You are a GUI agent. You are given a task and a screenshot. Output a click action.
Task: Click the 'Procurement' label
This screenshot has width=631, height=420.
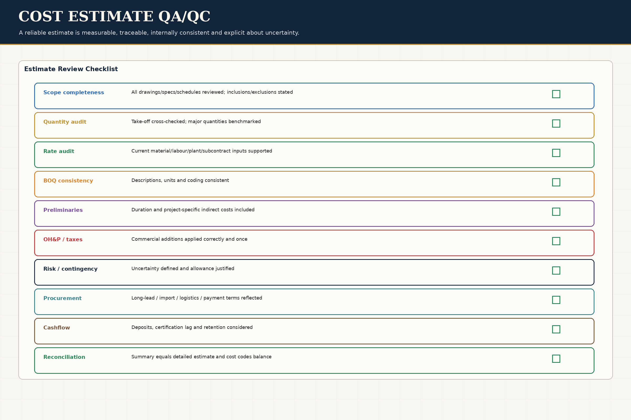coord(62,298)
